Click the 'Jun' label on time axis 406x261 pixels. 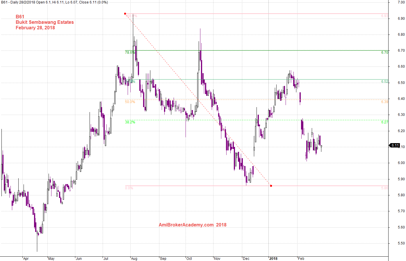79,259
